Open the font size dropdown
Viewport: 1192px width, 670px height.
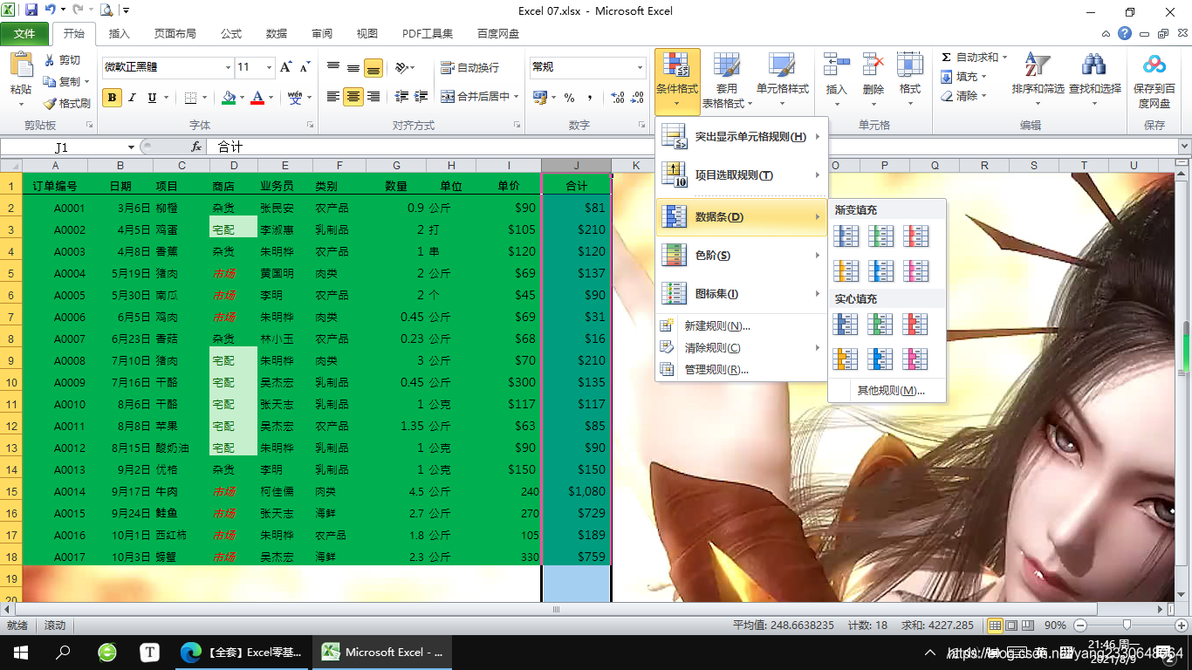pos(270,67)
